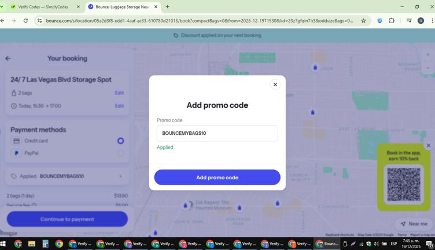Open Calculator from taskbar
435x250 pixels.
[x=45, y=244]
